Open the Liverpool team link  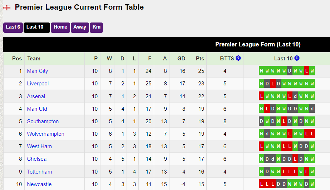[38, 84]
